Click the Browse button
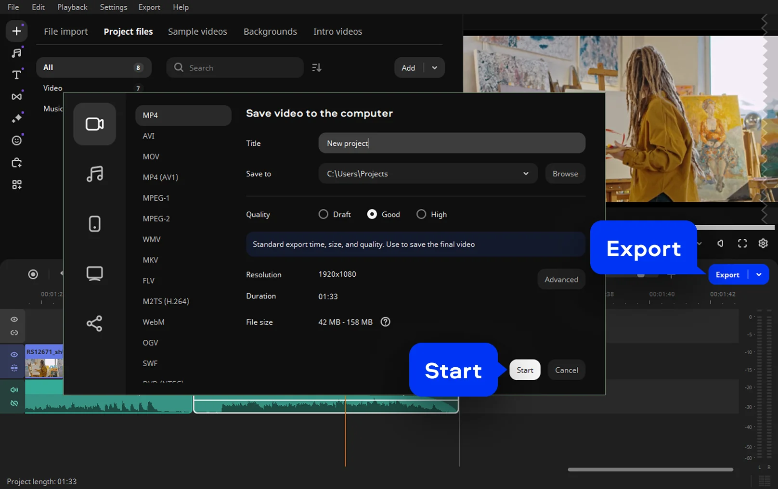 pos(565,174)
